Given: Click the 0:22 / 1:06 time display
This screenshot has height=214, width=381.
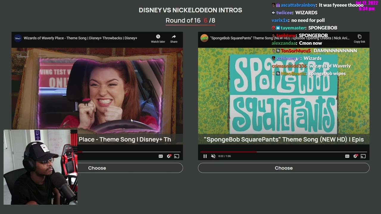Looking at the screenshot, I should tap(224, 156).
